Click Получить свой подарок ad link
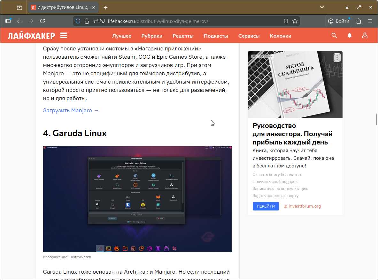Viewport: 378px width, 280px height. click(x=275, y=181)
